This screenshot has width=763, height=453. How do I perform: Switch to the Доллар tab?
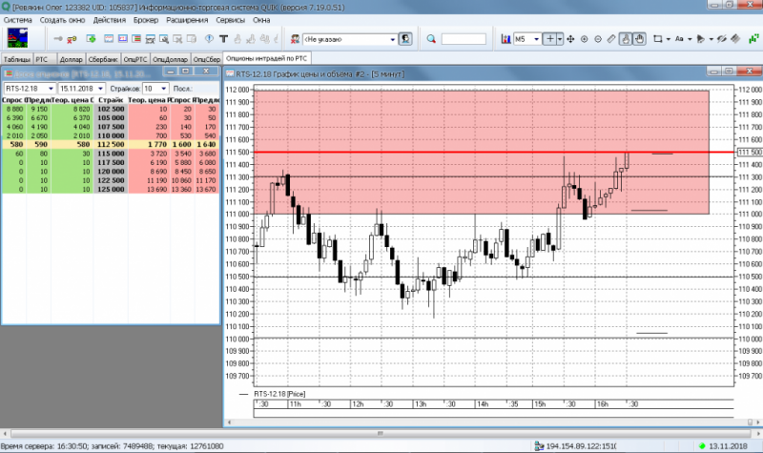coord(71,59)
